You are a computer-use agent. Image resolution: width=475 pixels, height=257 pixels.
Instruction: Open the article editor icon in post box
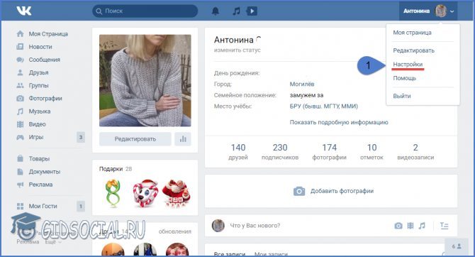[444, 226]
